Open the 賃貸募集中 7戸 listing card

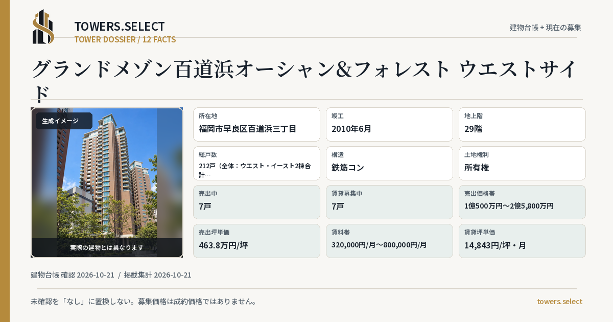tap(389, 202)
